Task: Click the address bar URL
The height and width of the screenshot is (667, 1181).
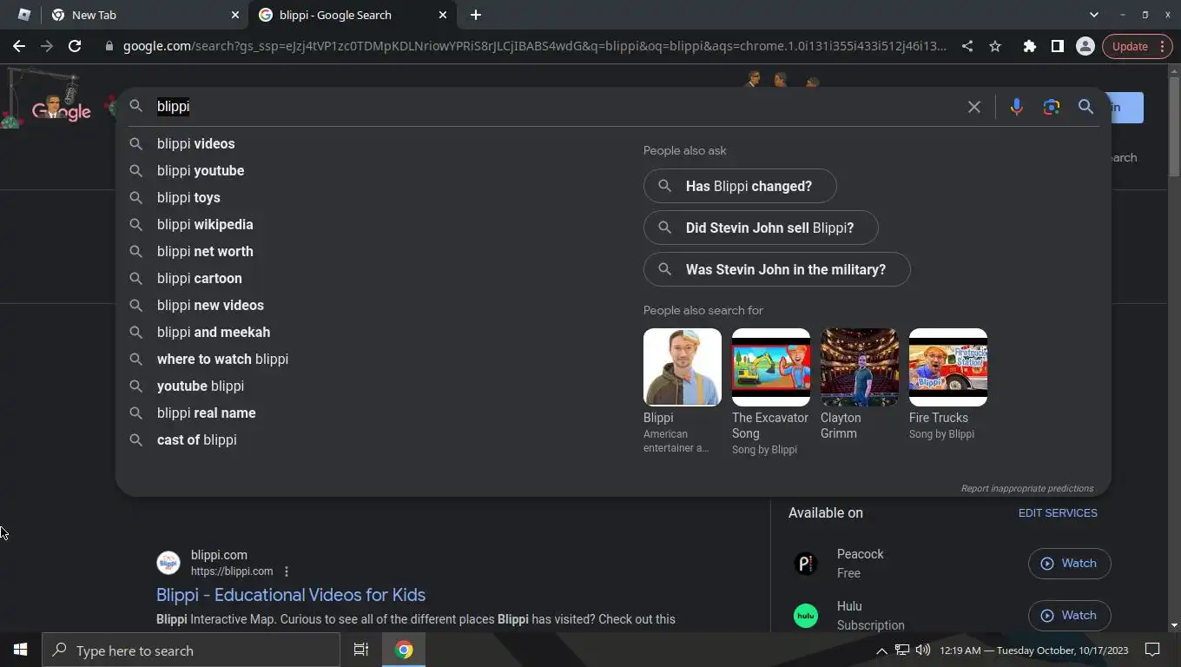Action: (534, 46)
